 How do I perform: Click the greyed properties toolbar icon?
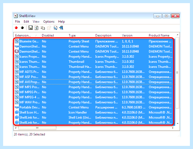[49, 28]
